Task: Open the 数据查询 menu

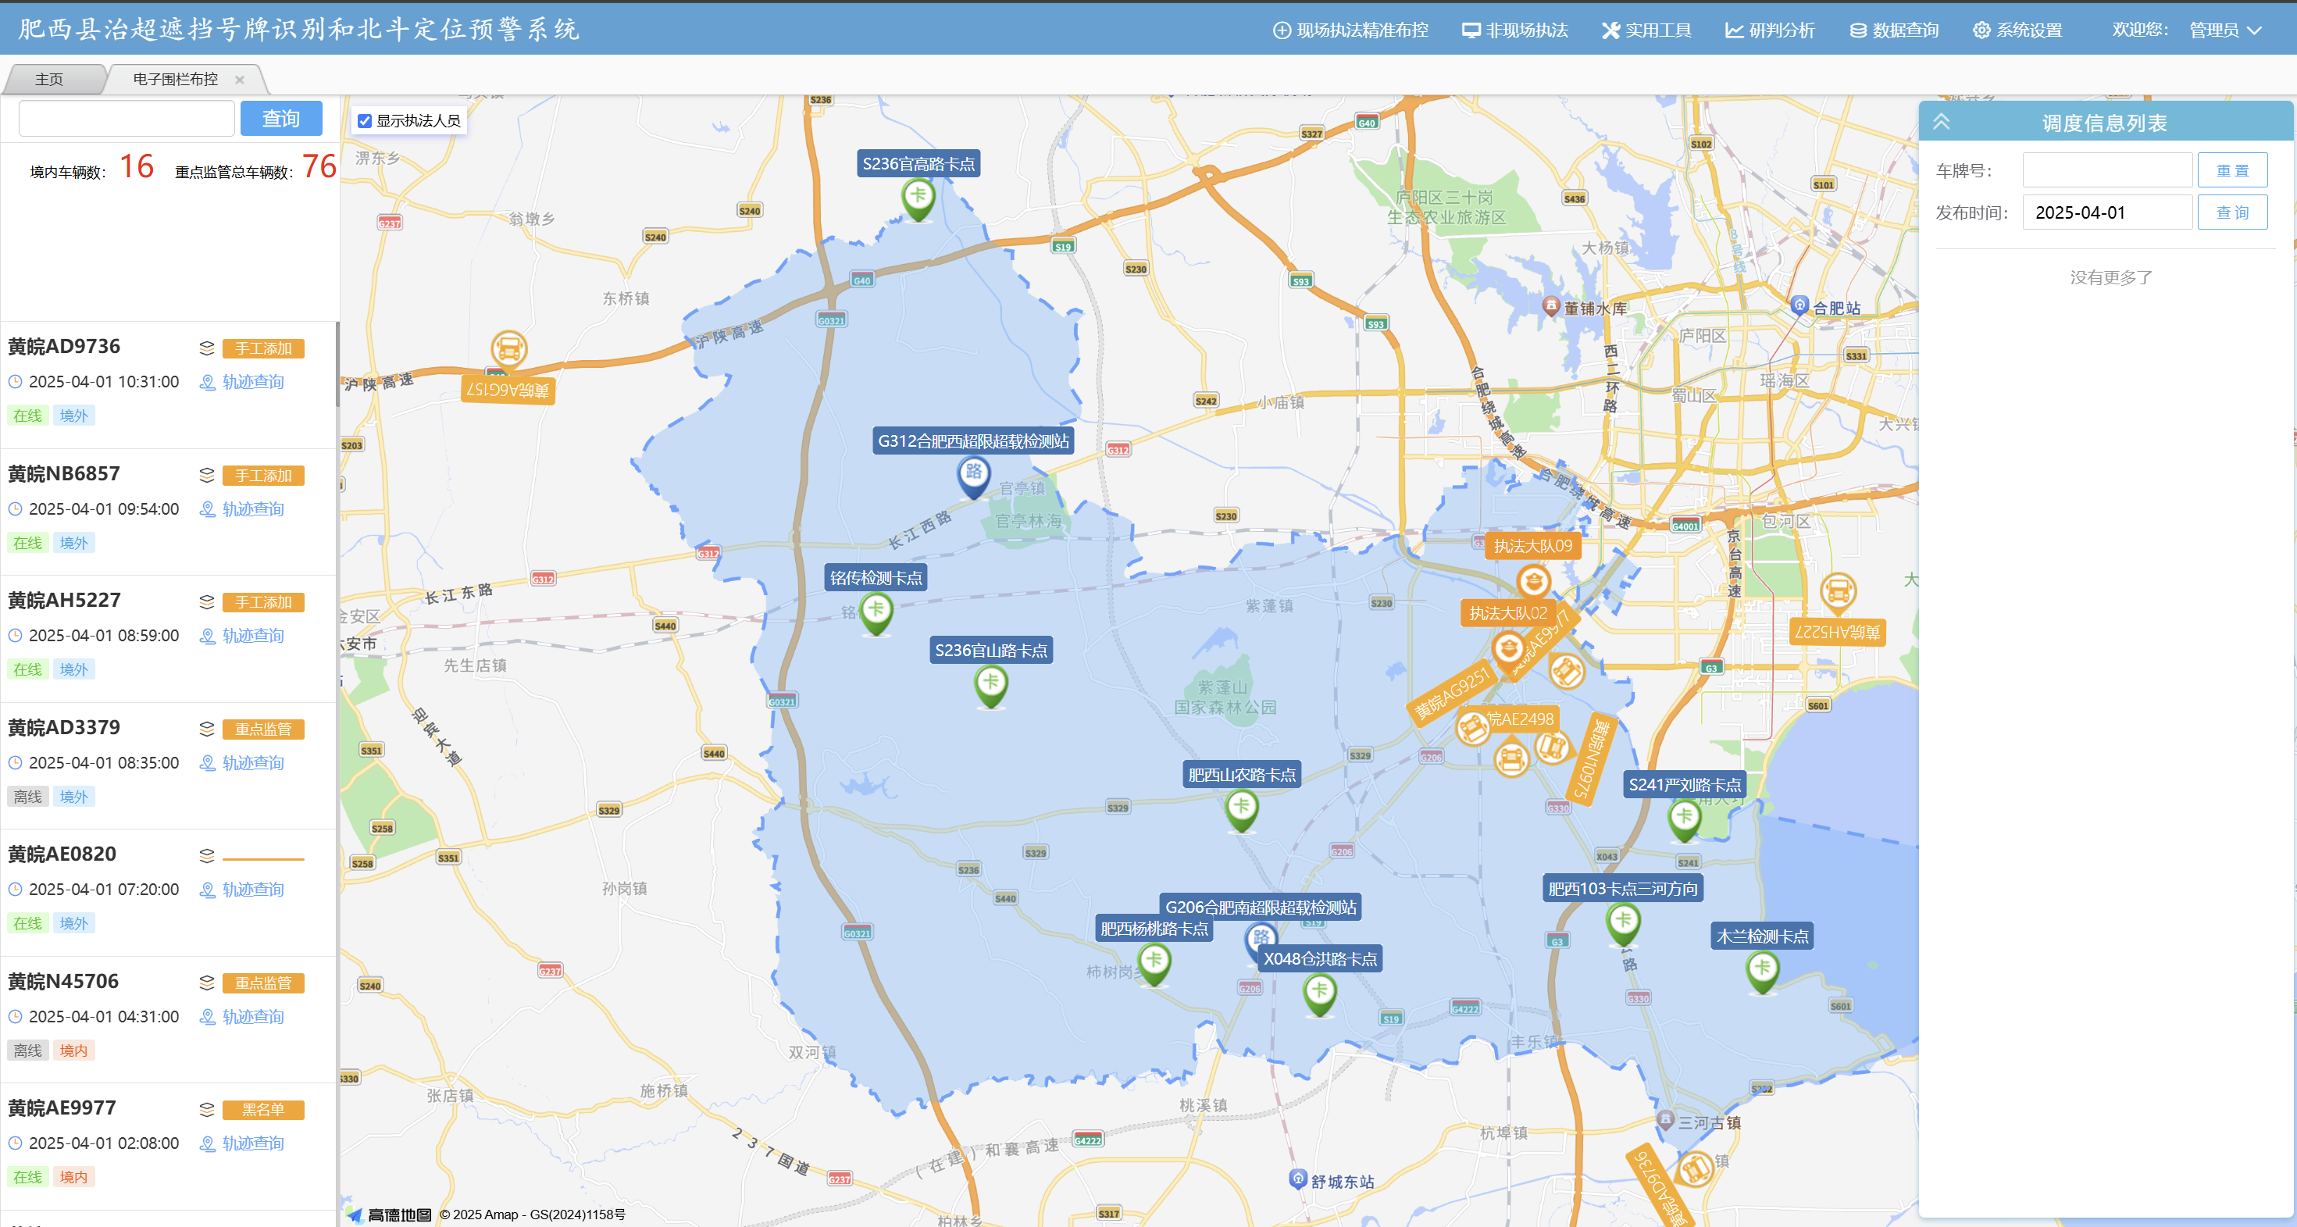Action: tap(1893, 30)
